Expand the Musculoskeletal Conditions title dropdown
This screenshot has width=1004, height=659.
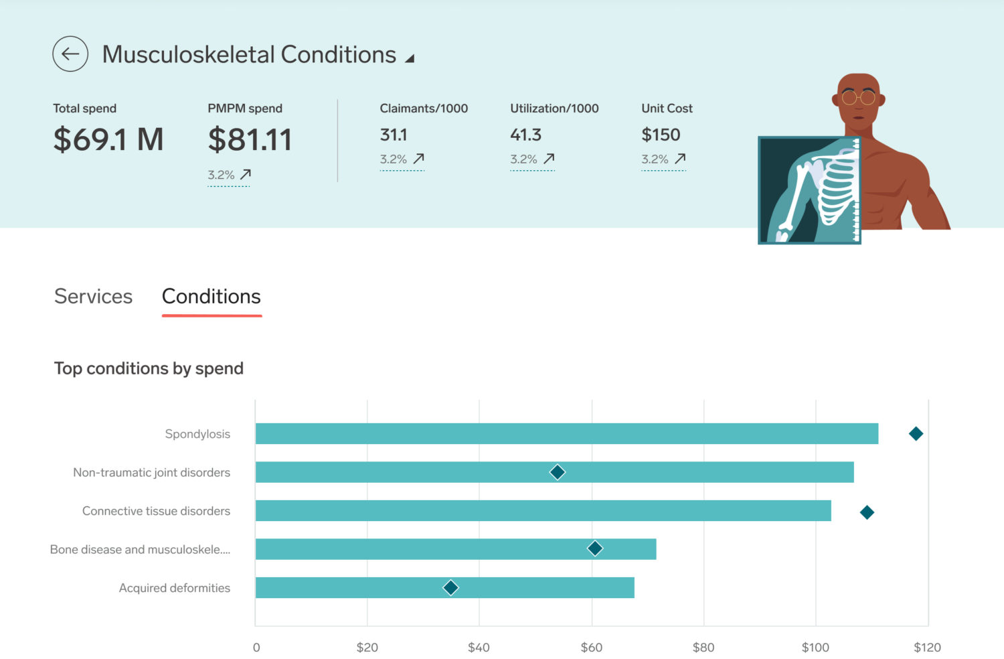[410, 59]
